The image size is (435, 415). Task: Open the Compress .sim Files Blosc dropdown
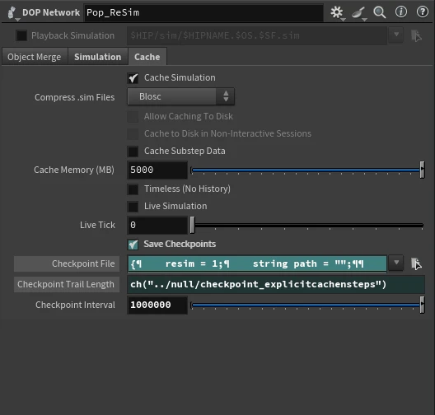pyautogui.click(x=181, y=96)
